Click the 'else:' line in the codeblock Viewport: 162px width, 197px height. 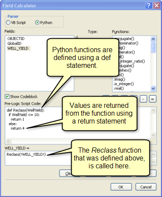coord(13,124)
